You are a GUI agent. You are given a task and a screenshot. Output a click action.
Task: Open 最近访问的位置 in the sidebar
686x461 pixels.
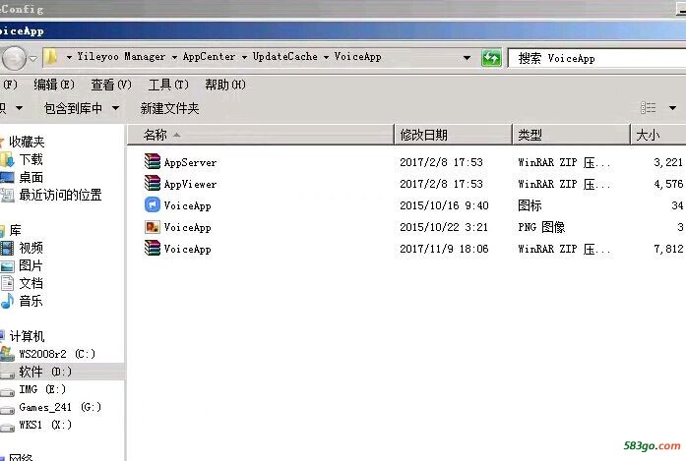[x=60, y=195]
